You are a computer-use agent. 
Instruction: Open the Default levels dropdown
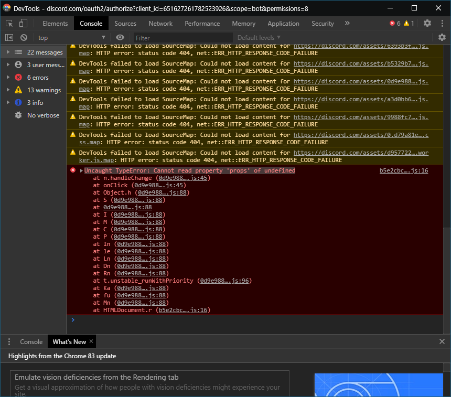click(259, 38)
